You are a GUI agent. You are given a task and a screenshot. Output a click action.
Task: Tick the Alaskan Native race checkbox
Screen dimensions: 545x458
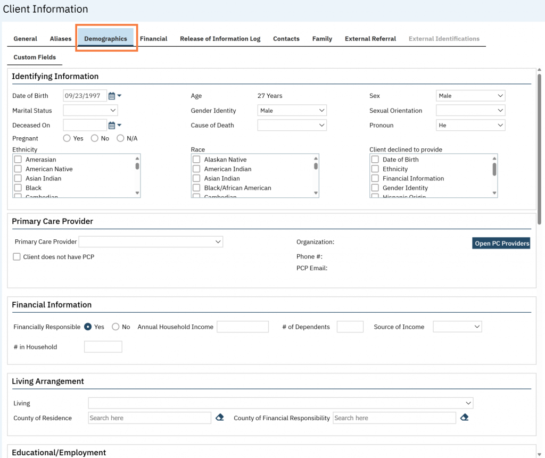click(x=196, y=160)
